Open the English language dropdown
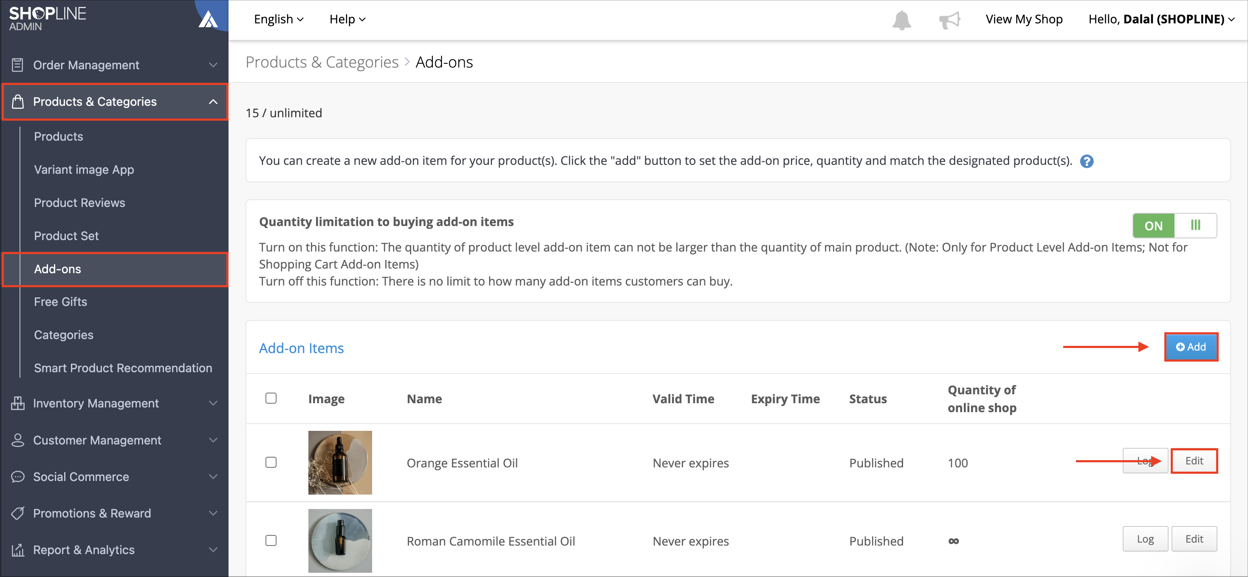This screenshot has width=1248, height=577. click(x=279, y=20)
